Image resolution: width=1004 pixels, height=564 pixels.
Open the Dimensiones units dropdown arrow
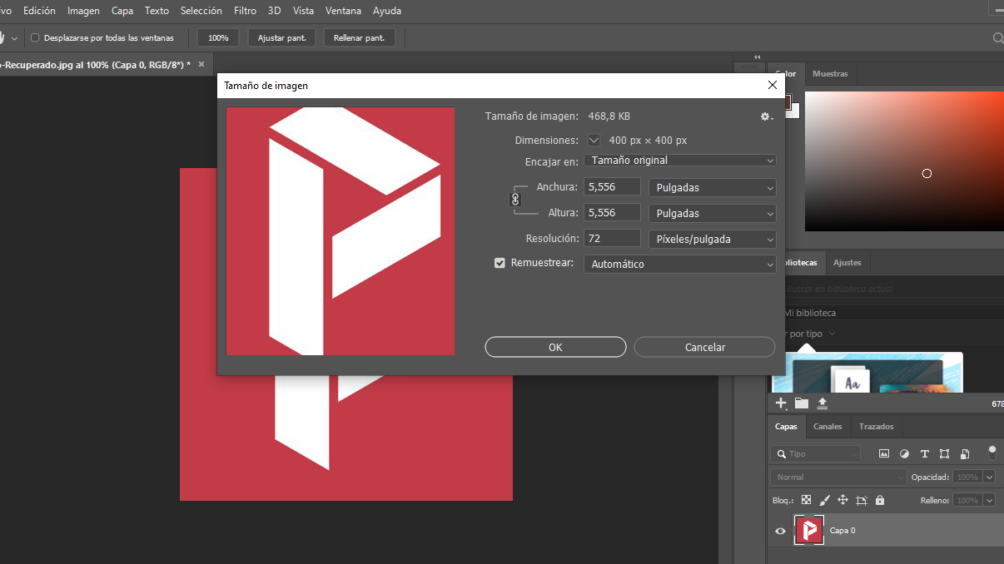click(594, 141)
